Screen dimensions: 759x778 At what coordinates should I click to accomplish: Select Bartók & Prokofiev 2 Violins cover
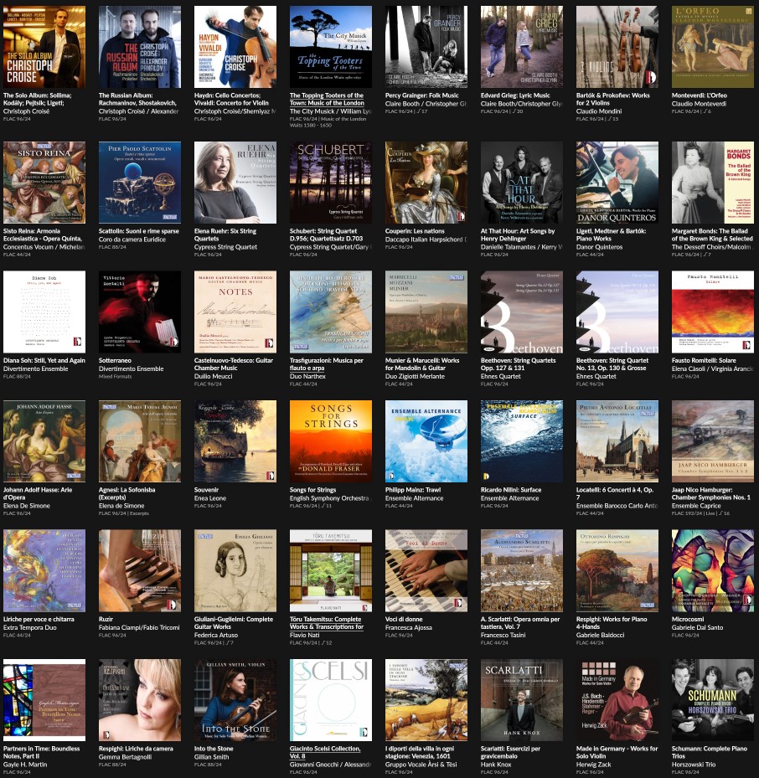(x=617, y=47)
